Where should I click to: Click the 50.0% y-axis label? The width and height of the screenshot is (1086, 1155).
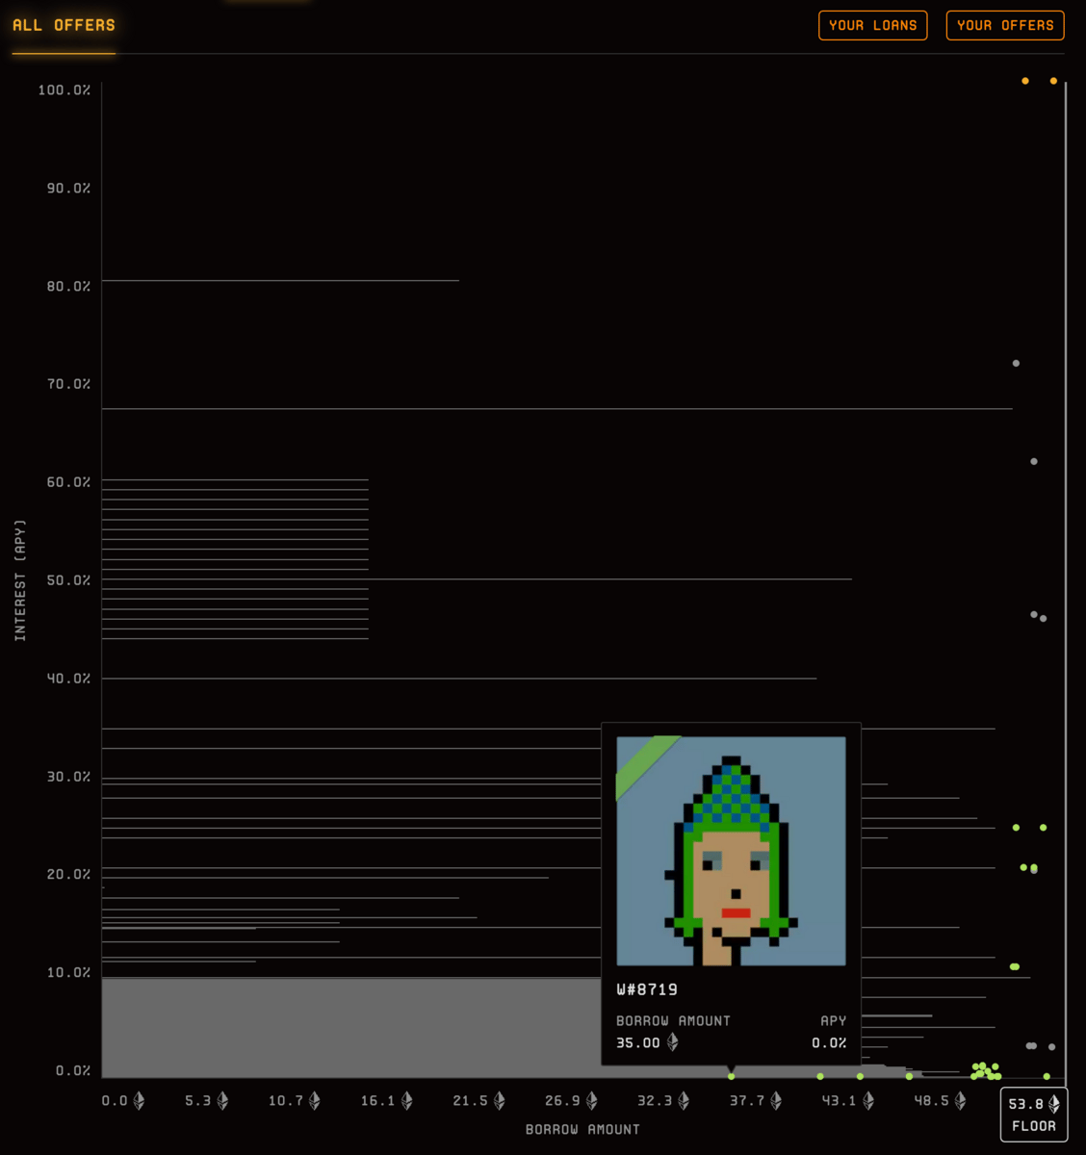coord(68,580)
